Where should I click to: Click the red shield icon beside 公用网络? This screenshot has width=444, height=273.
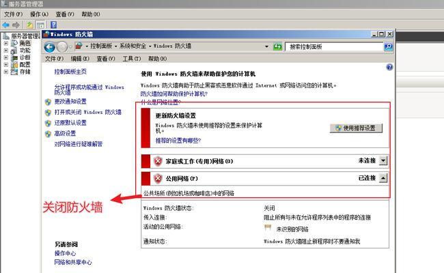pos(158,179)
